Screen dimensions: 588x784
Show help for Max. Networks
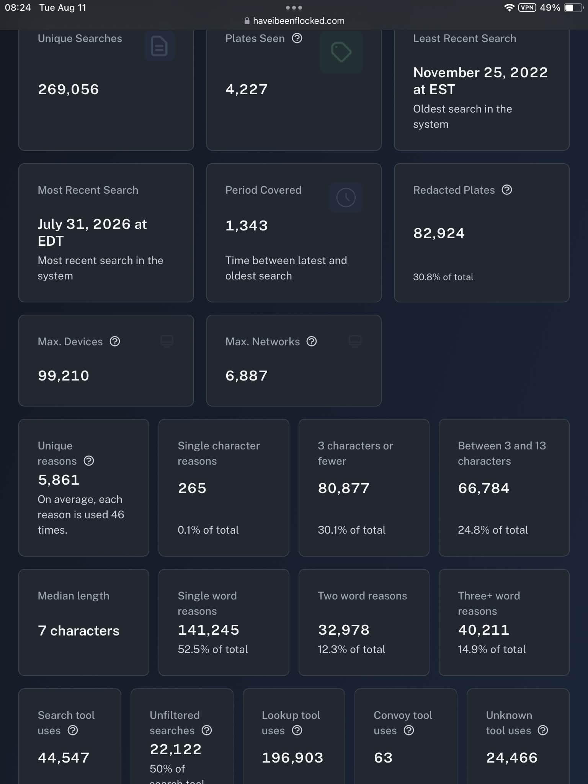pos(312,341)
